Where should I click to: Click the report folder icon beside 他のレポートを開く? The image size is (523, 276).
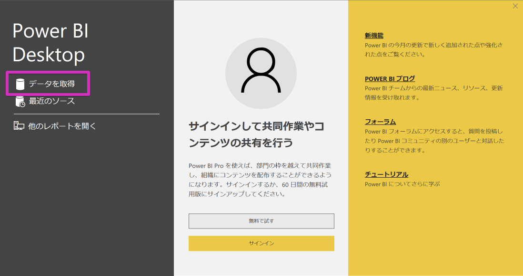19,126
